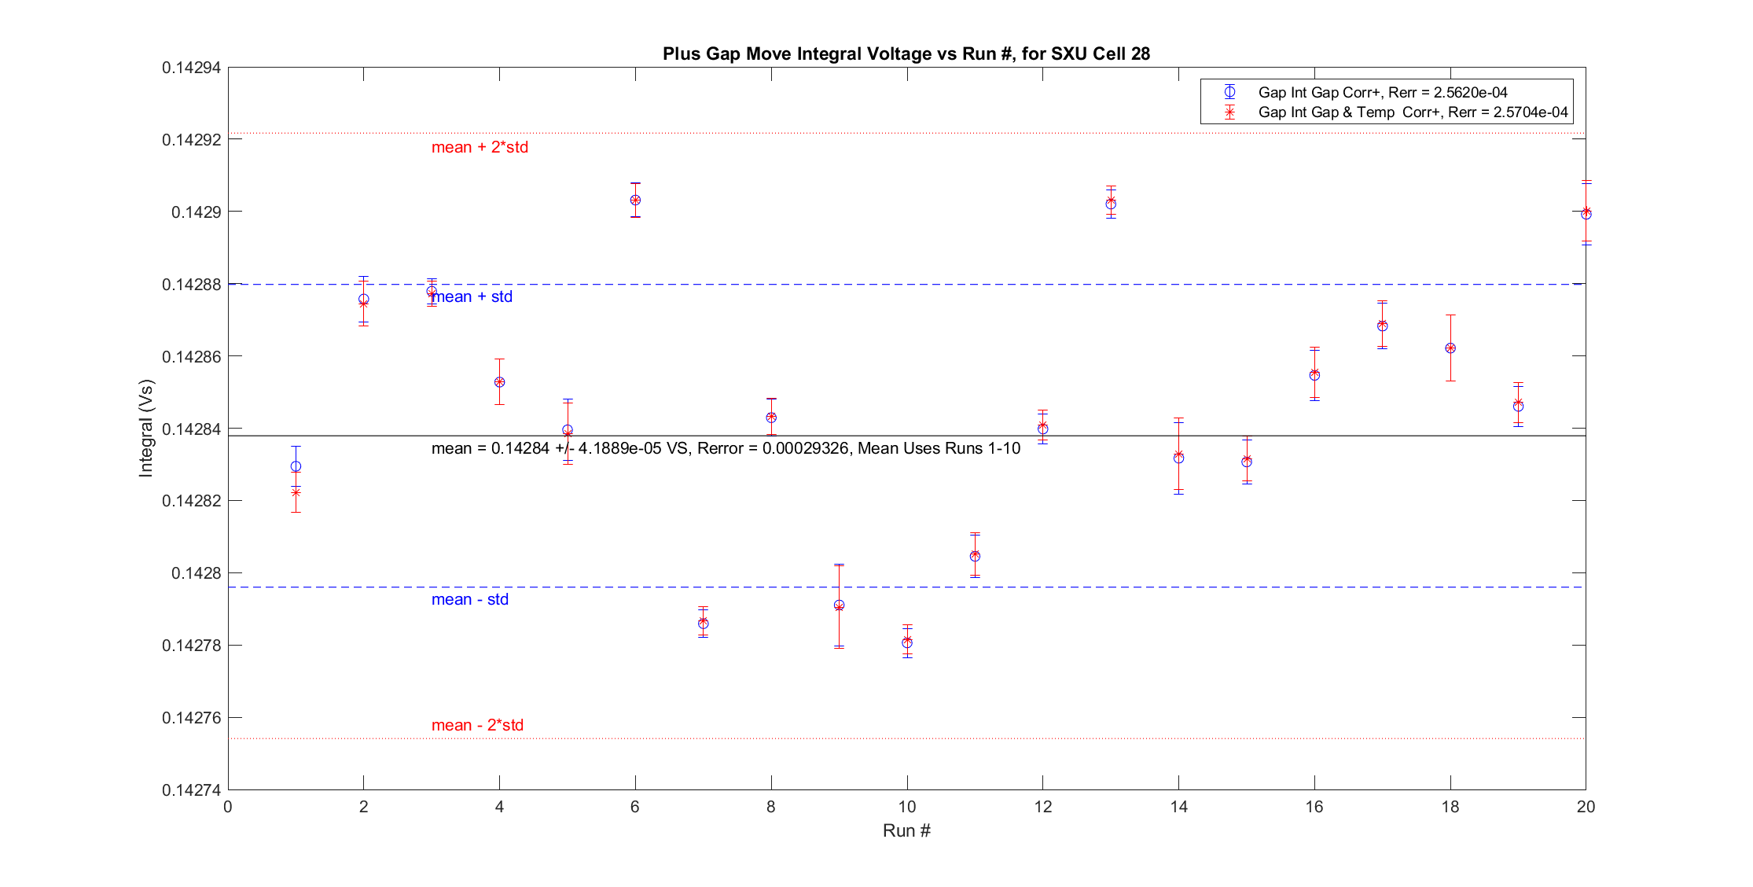Click the data point at run 16
Viewport: 1753px width, 887px height.
1314,375
